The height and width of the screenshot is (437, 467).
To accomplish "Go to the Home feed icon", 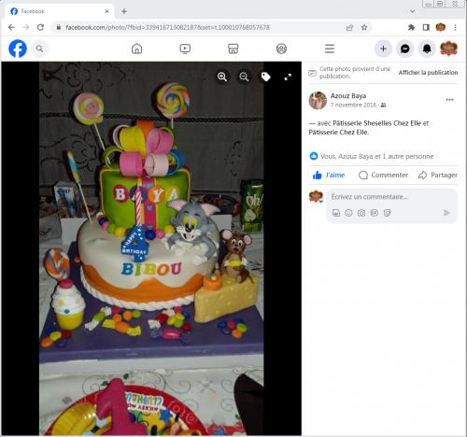I will point(136,49).
